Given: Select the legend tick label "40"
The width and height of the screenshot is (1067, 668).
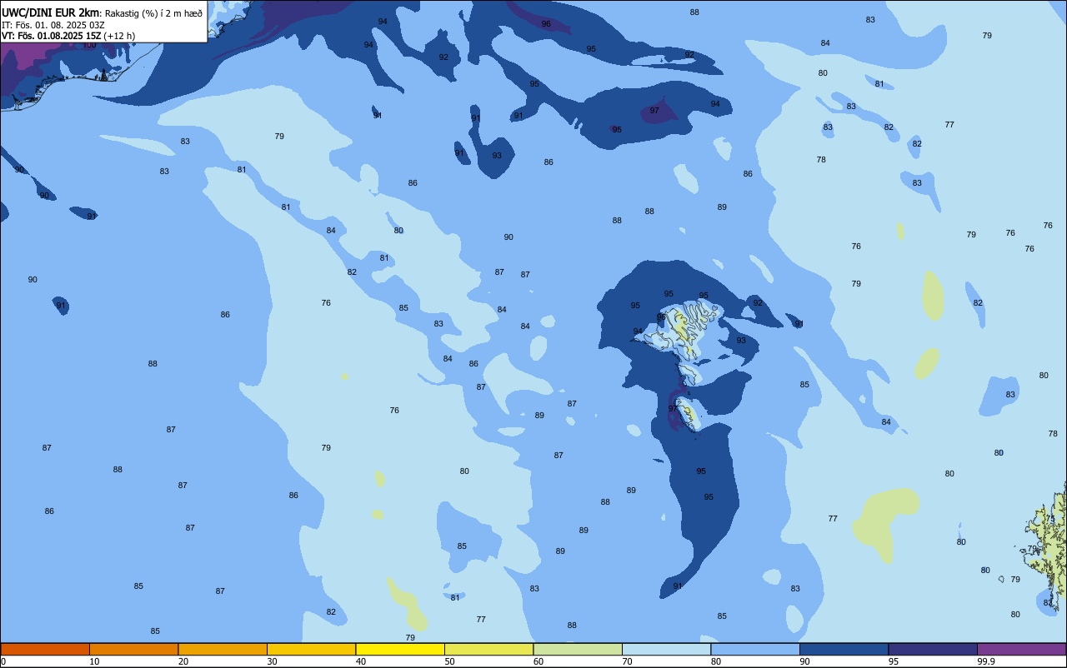Looking at the screenshot, I should point(361,661).
